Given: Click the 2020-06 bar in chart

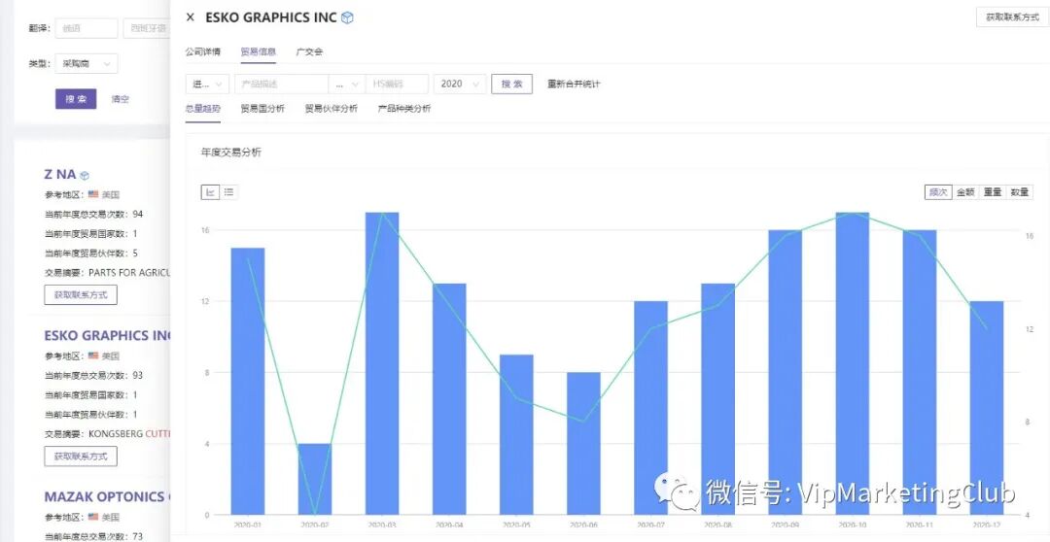Looking at the screenshot, I should pyautogui.click(x=584, y=444).
